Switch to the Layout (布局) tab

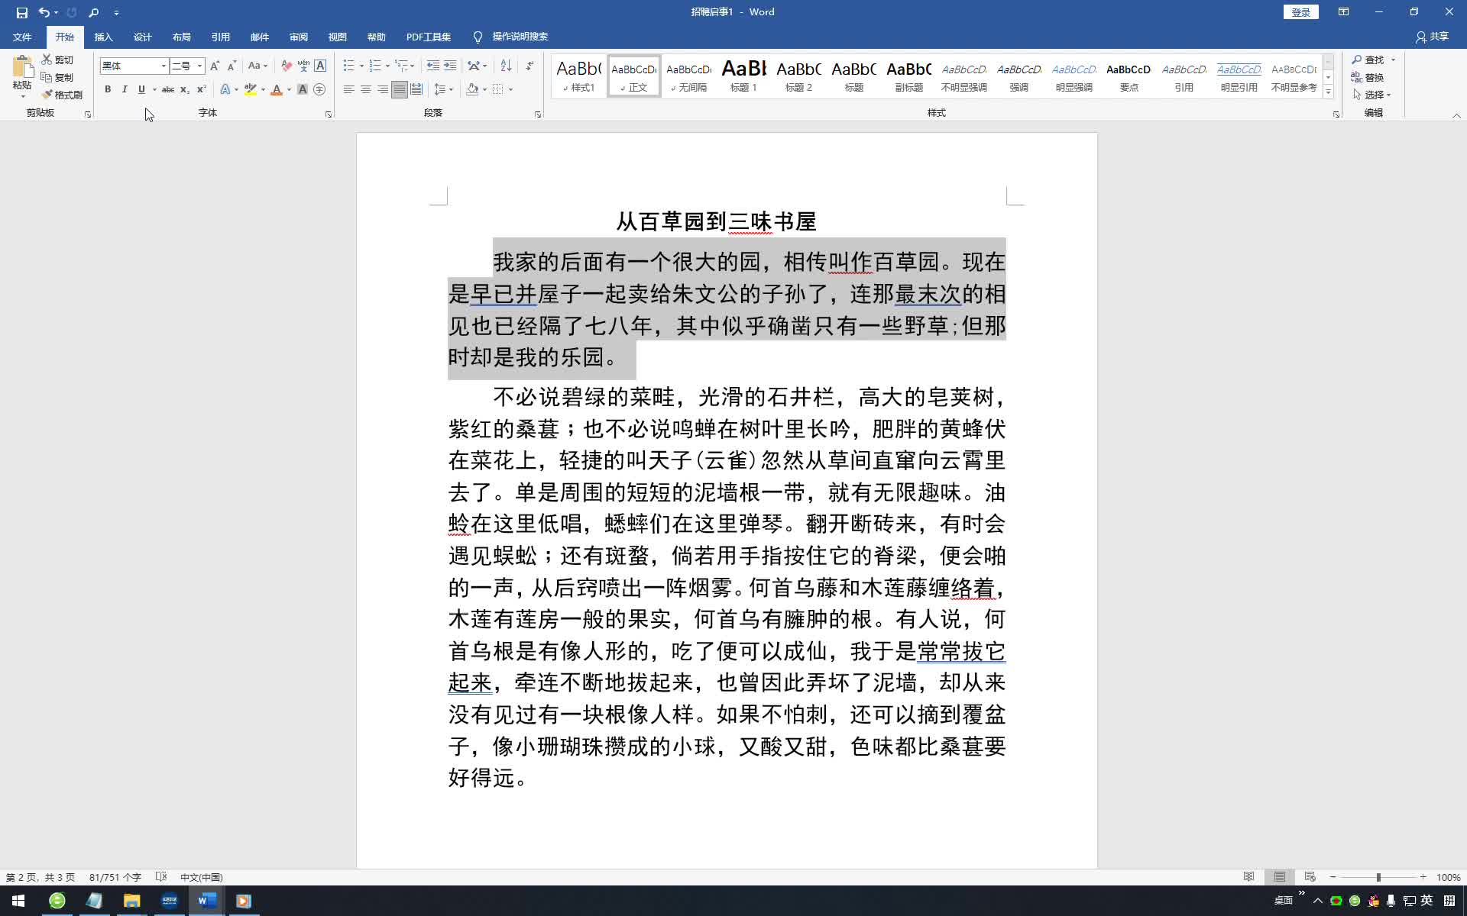click(181, 37)
